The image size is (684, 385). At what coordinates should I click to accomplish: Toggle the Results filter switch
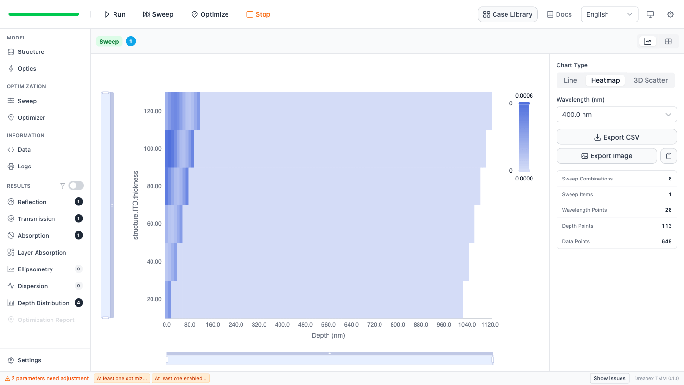pos(76,185)
